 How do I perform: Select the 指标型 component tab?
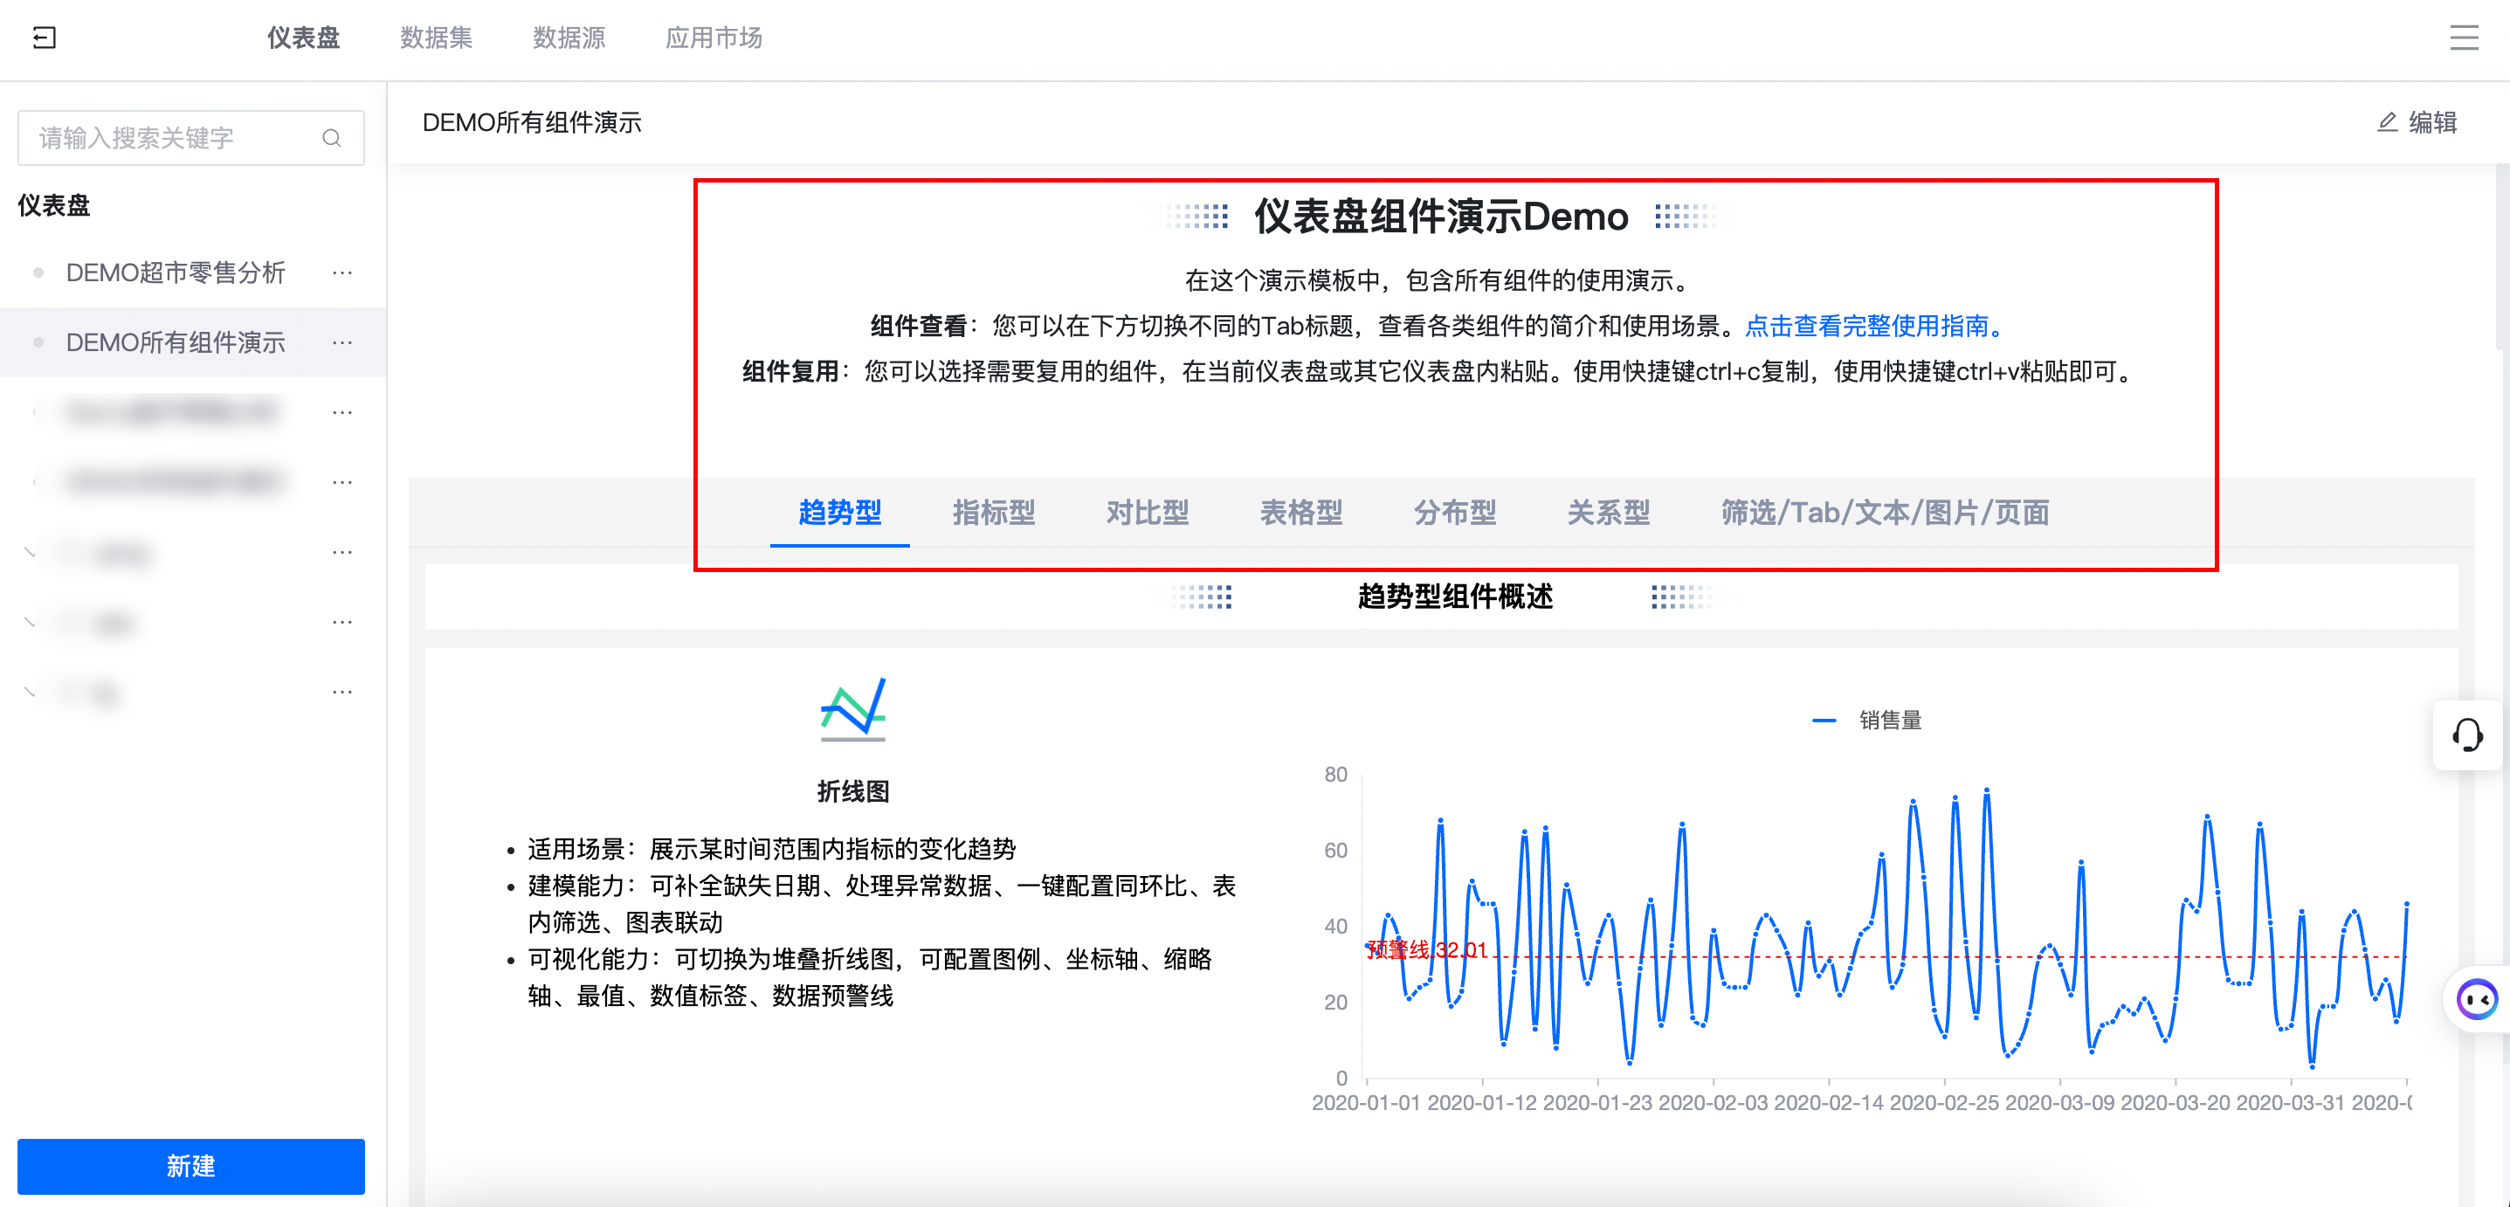coord(994,513)
